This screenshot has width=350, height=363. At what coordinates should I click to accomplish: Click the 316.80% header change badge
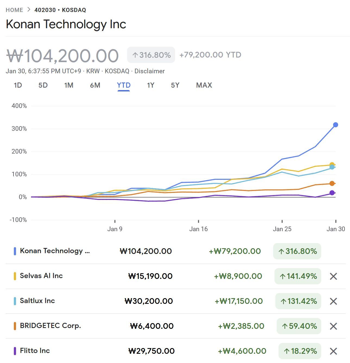pos(151,55)
